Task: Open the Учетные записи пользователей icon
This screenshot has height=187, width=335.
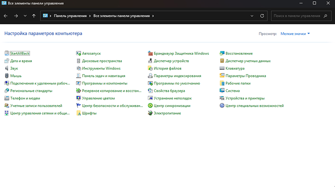Action: [x=7, y=106]
